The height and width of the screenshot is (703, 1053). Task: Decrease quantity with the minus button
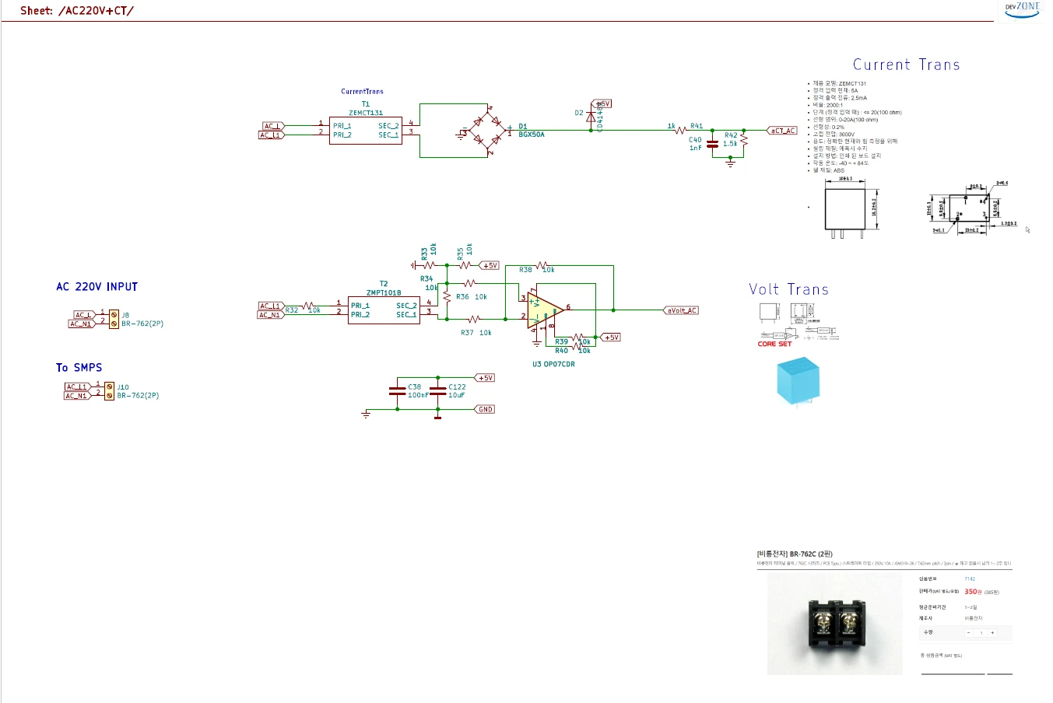pyautogui.click(x=969, y=633)
